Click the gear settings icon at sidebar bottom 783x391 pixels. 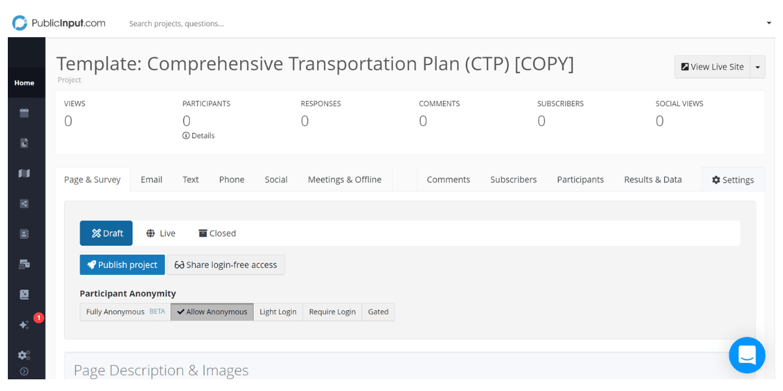point(22,355)
